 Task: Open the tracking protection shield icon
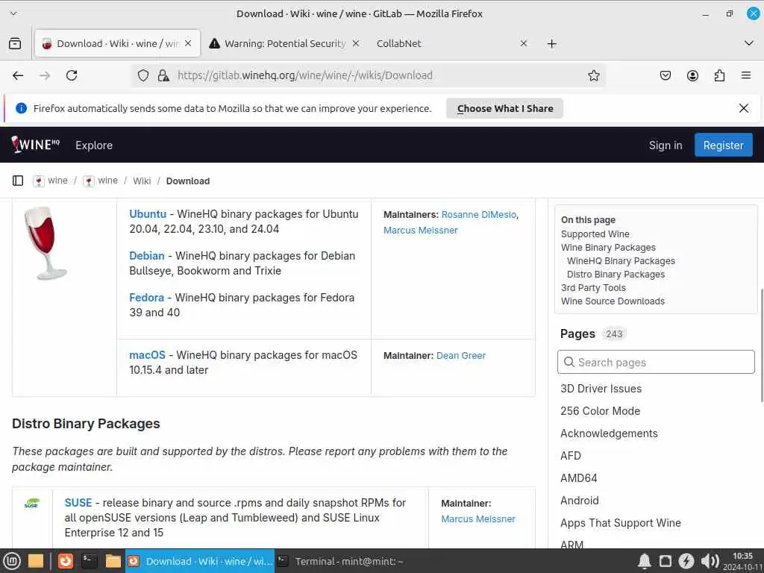(x=143, y=75)
